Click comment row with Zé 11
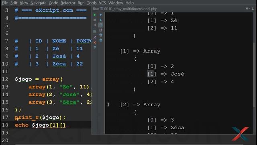 point(49,48)
